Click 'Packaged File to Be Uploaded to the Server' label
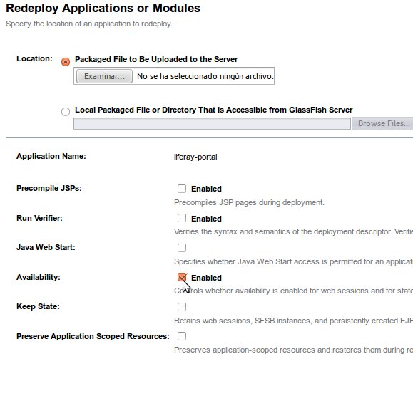The width and height of the screenshot is (413, 401). 156,59
